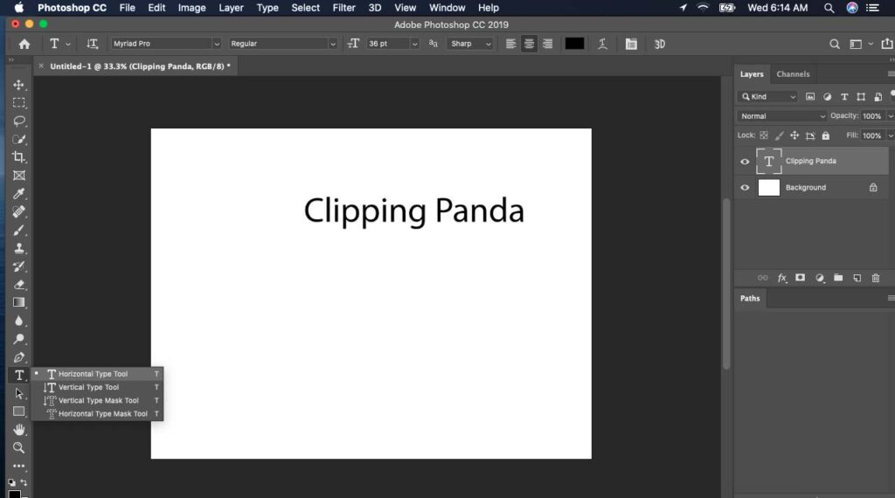Select the Hand tool
Screen dimensions: 895x498
(19, 430)
